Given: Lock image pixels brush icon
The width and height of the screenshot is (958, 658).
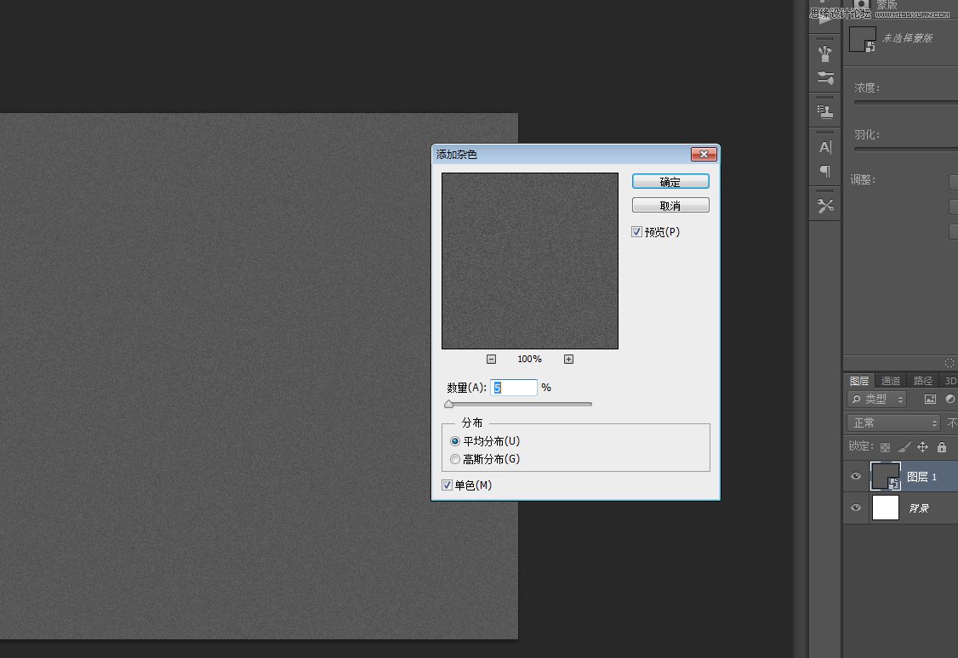Looking at the screenshot, I should pyautogui.click(x=904, y=447).
